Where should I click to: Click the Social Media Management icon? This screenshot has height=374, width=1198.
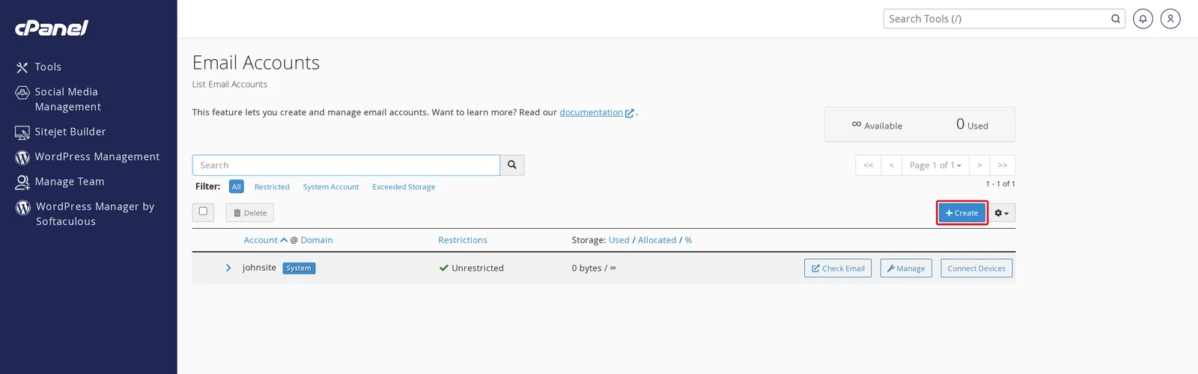point(22,93)
